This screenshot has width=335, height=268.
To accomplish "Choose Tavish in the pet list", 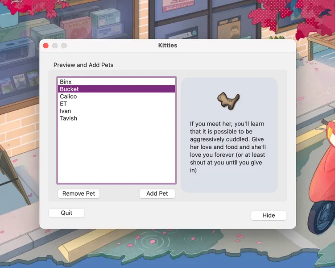I will coord(116,118).
